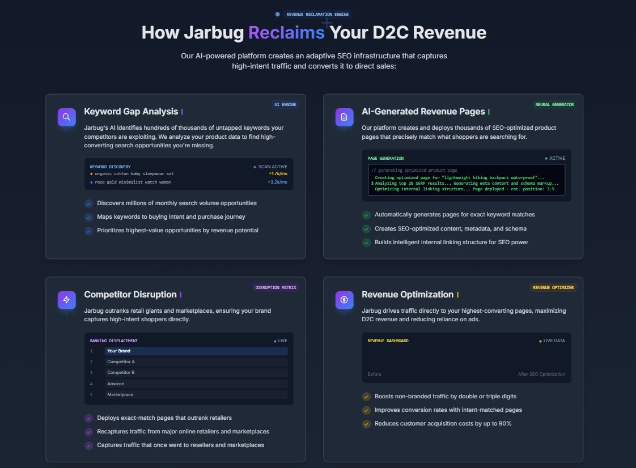Select the "Competitor A" ranking row
The width and height of the screenshot is (636, 468).
[x=196, y=361]
